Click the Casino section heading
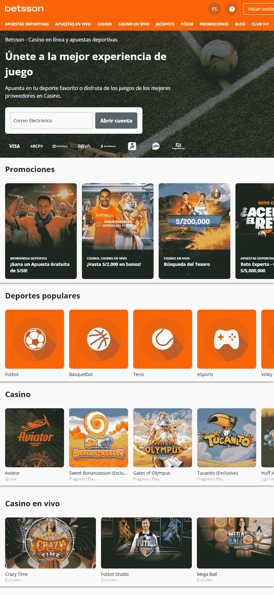 pos(18,395)
